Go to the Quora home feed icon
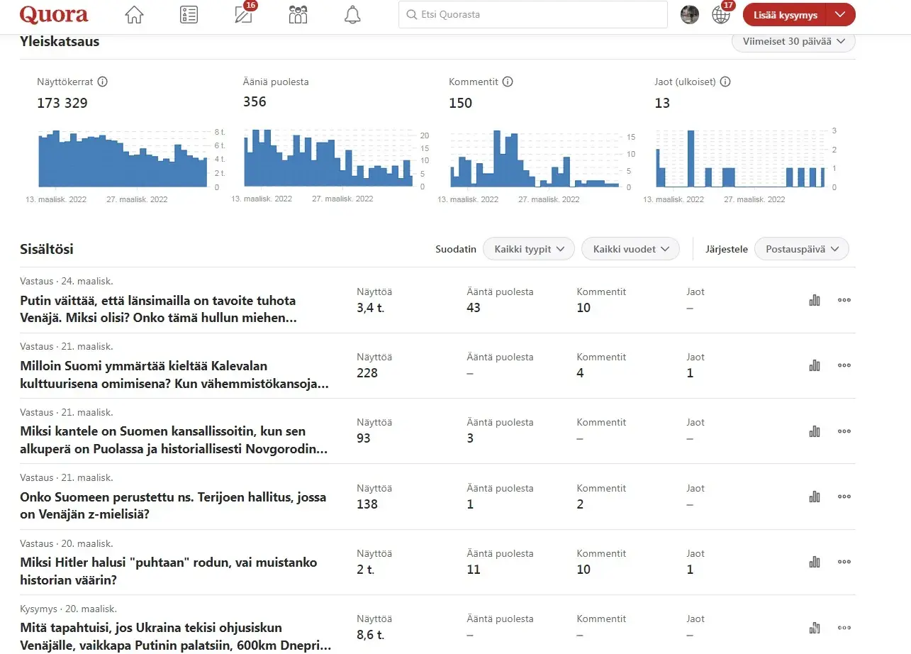The width and height of the screenshot is (911, 654). 134,15
